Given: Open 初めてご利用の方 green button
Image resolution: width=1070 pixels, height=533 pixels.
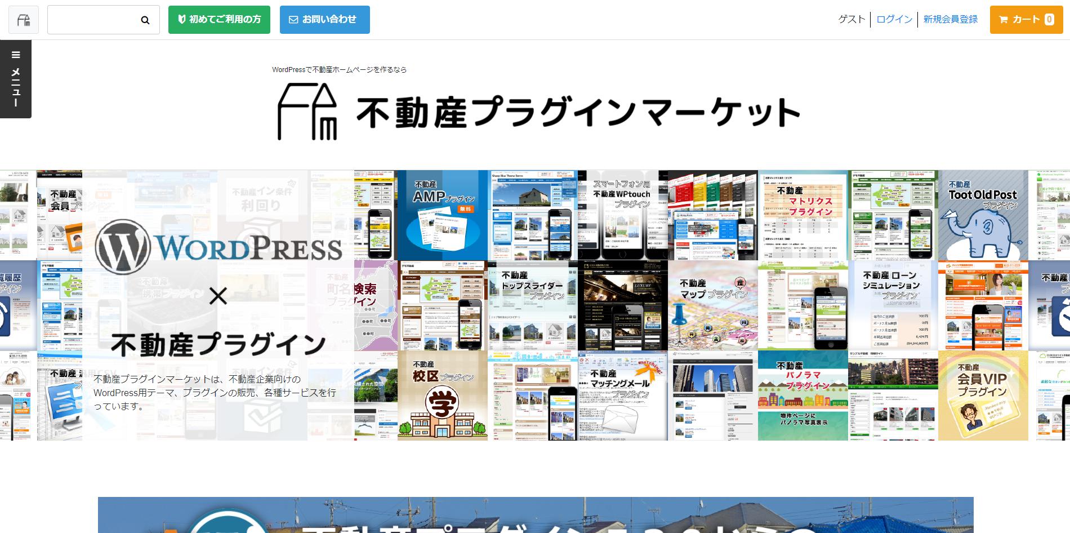Looking at the screenshot, I should tap(219, 20).
